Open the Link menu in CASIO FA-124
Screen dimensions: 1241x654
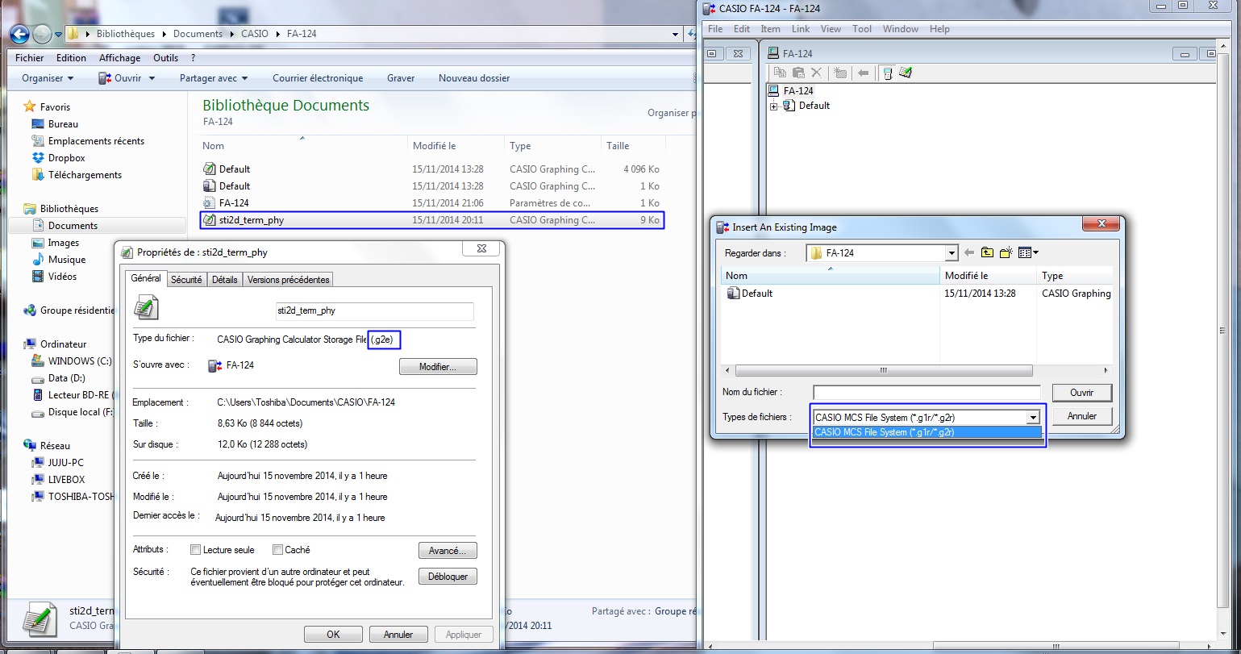click(x=801, y=29)
